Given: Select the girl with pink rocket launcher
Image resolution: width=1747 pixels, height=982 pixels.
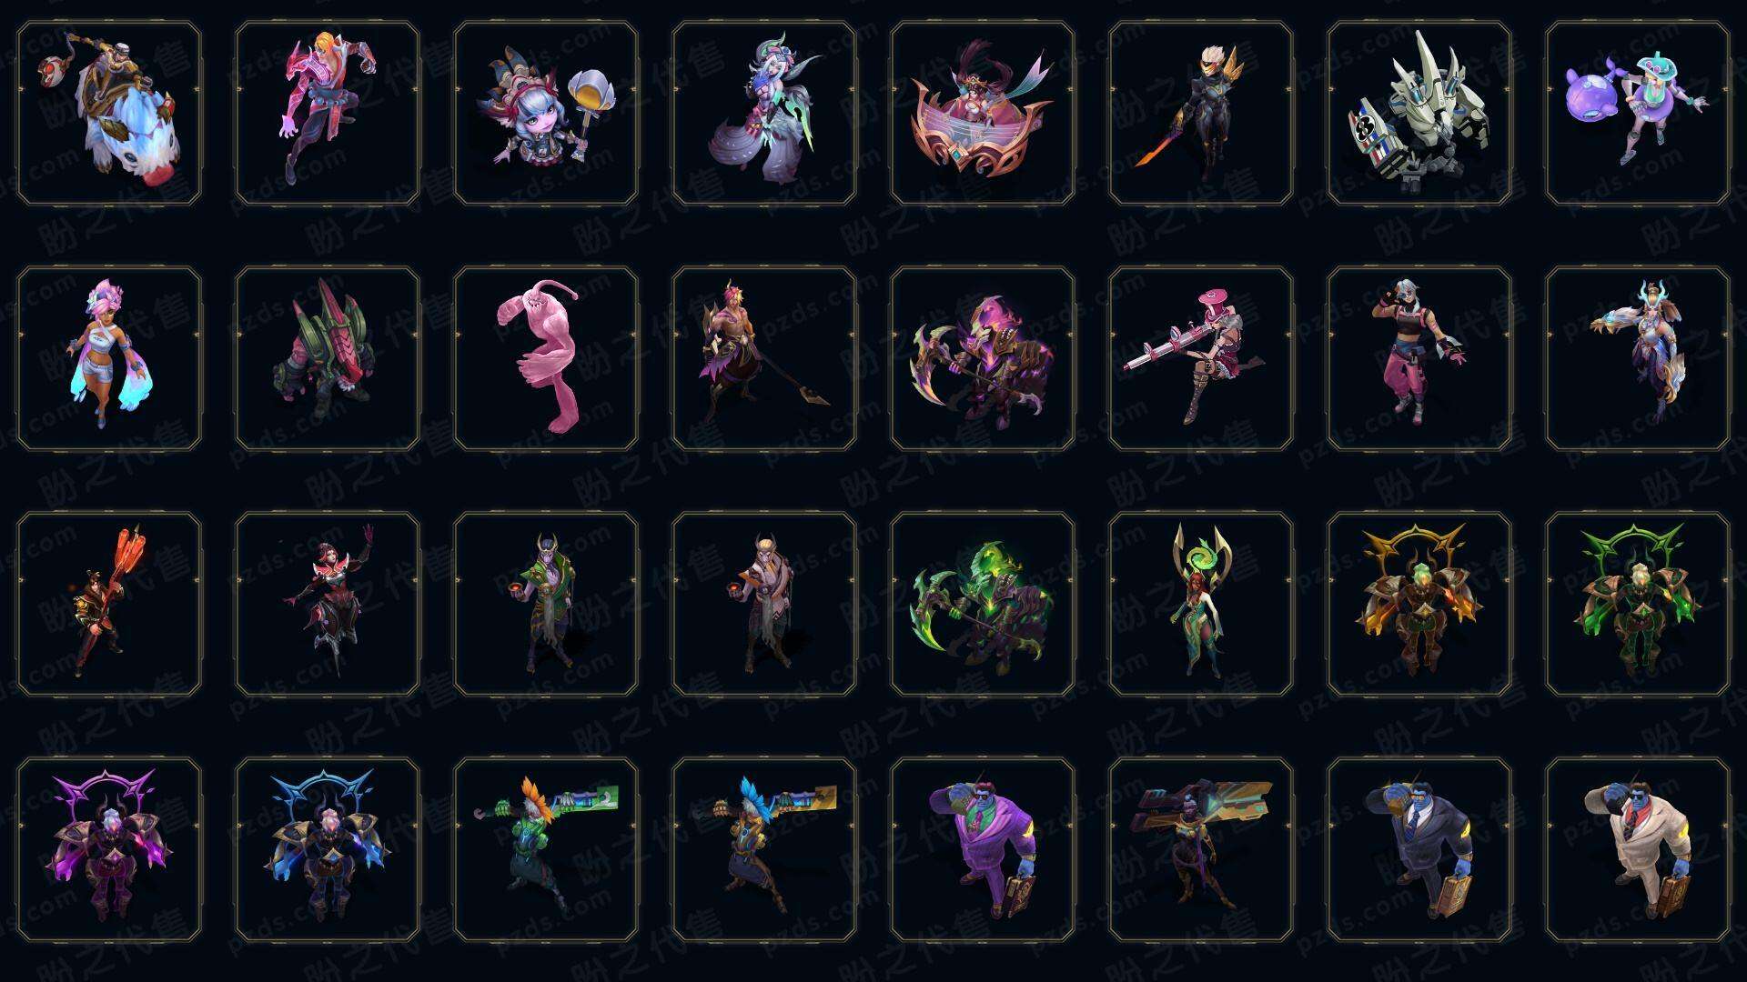Looking at the screenshot, I should click(1201, 358).
